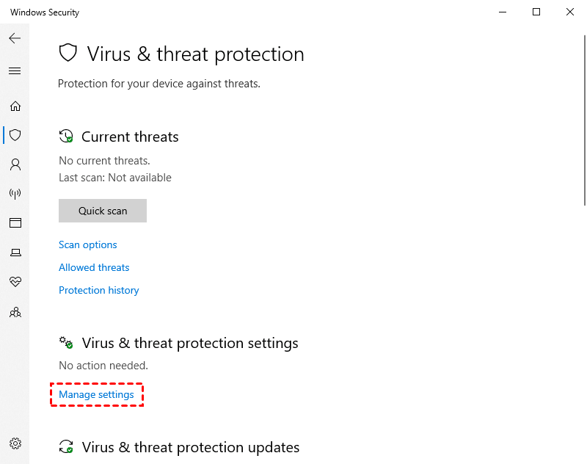The height and width of the screenshot is (464, 587).
Task: Open the hamburger navigation menu
Action: click(15, 71)
